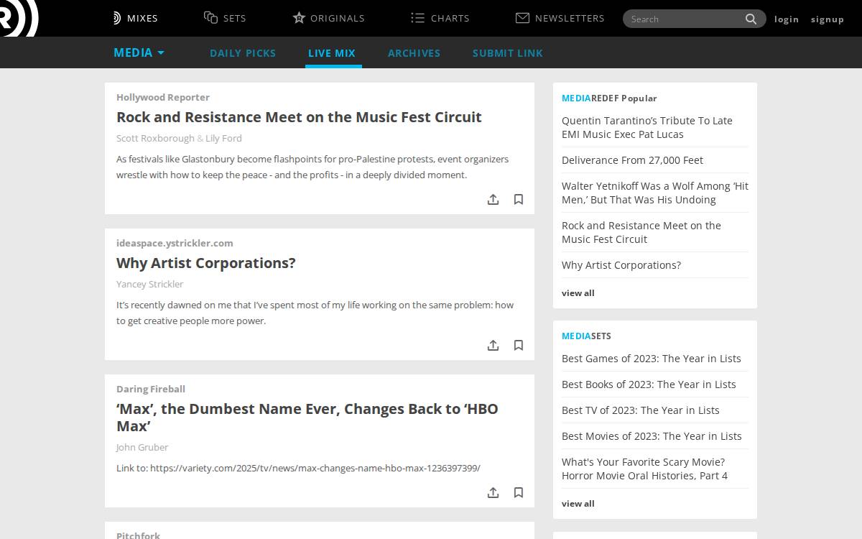Viewport: 862px width, 539px height.
Task: Click the creative people summary text
Action: (x=315, y=313)
